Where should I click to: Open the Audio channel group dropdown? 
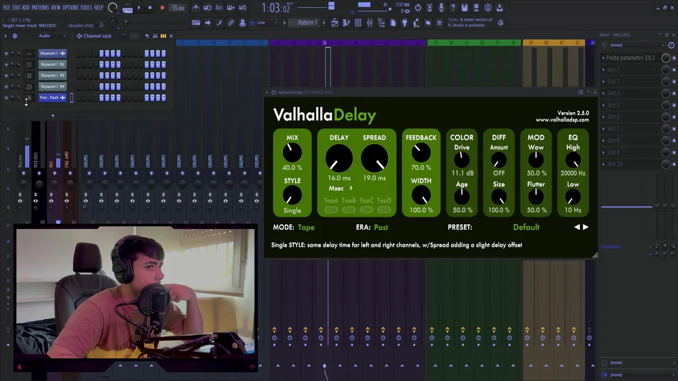(x=52, y=36)
